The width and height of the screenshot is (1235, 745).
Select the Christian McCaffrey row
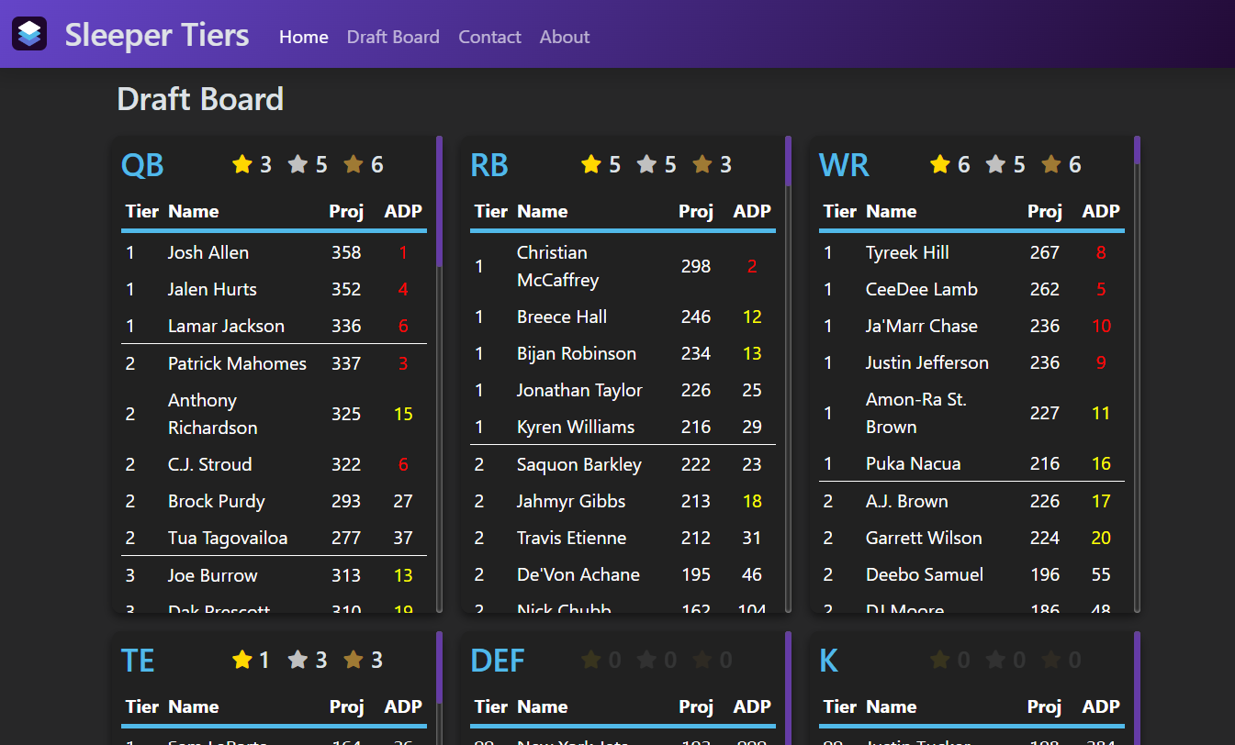623,266
